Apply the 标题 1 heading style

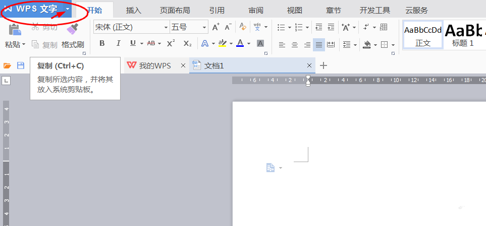(463, 35)
